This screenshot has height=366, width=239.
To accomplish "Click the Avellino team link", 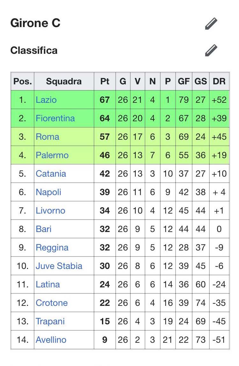I will [x=51, y=340].
